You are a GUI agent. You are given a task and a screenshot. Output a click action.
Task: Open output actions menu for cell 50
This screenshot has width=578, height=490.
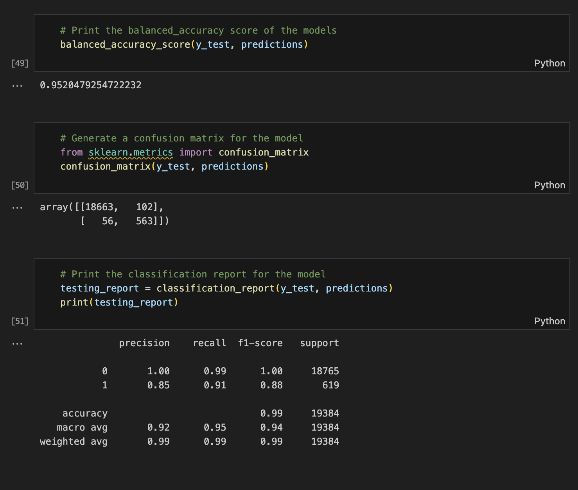17,207
